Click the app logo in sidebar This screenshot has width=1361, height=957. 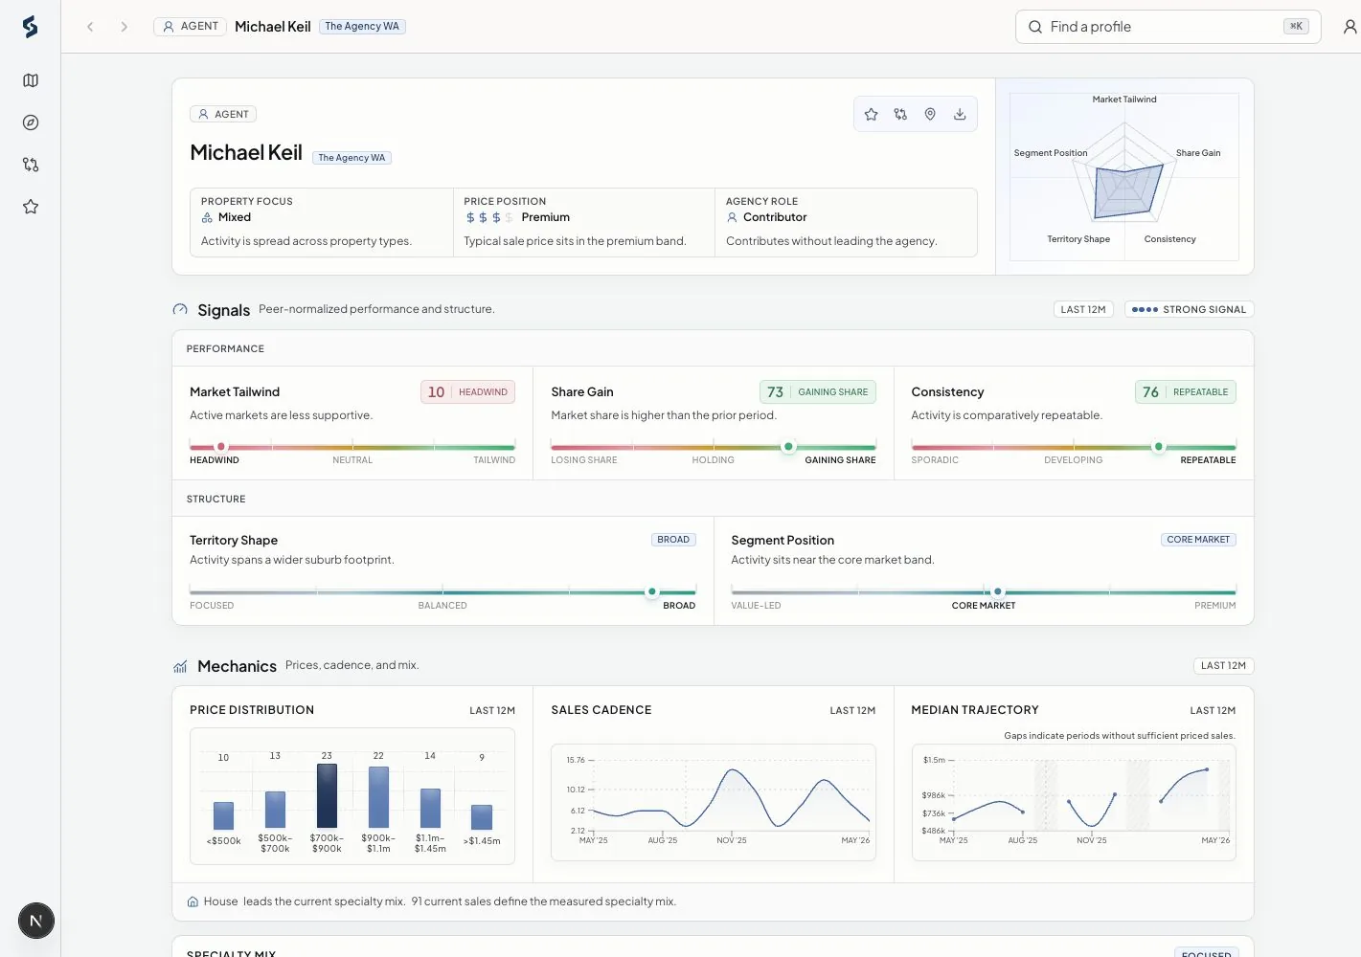tap(30, 27)
